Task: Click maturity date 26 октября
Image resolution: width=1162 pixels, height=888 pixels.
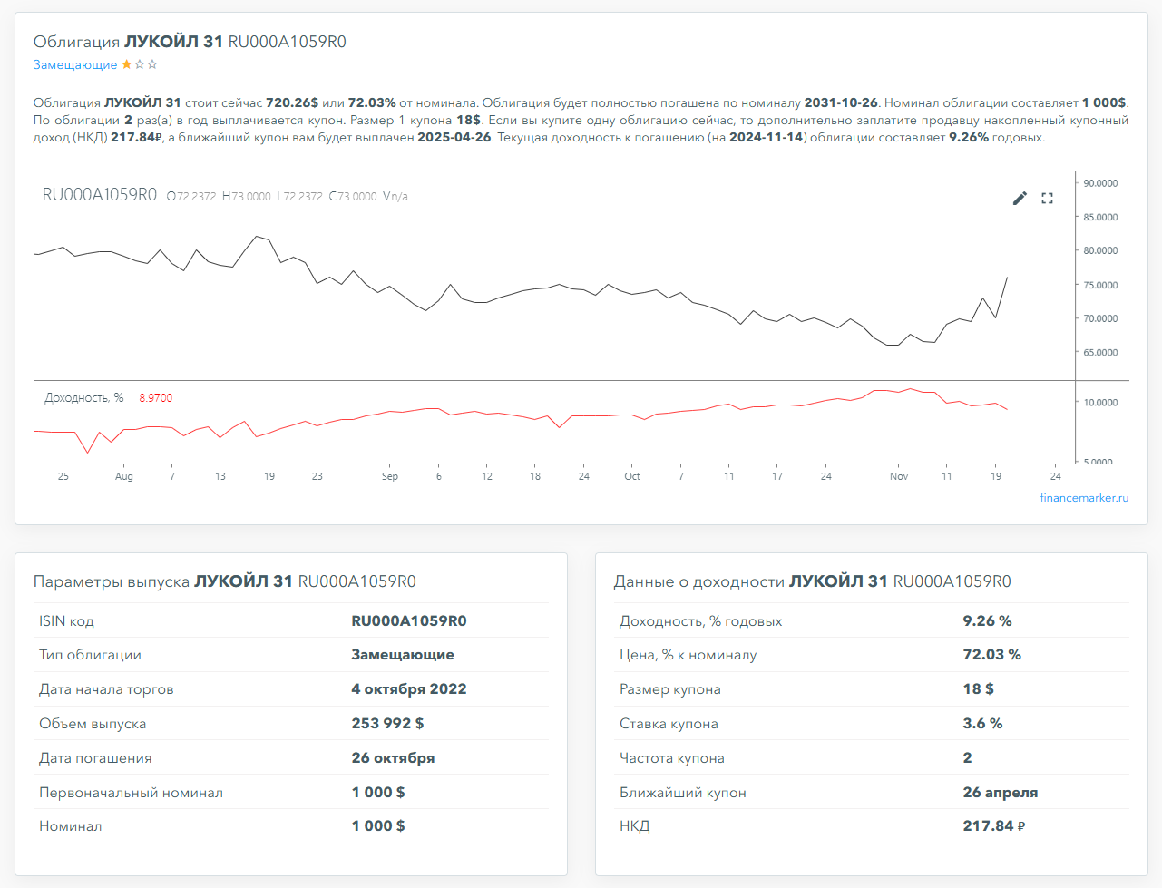Action: pos(393,758)
